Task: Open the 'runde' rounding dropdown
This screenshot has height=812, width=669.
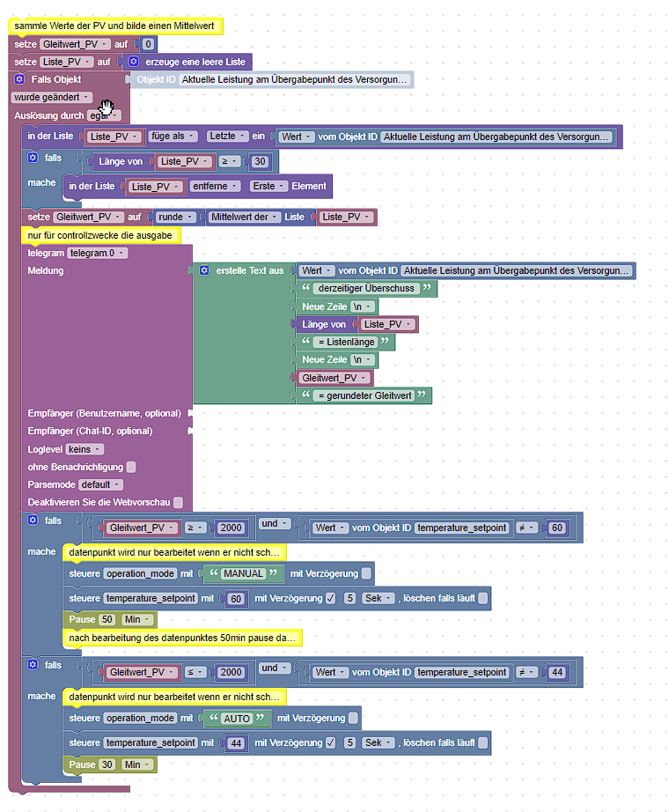Action: pyautogui.click(x=175, y=217)
